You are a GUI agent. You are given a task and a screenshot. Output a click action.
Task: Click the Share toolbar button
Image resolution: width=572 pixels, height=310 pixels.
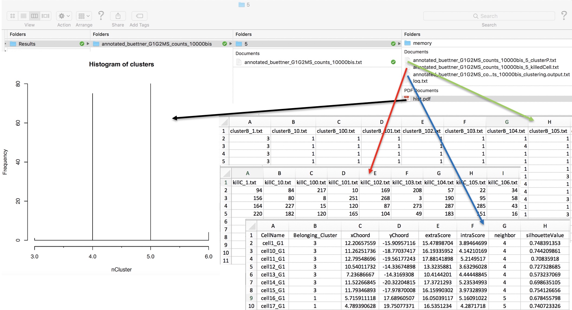(x=118, y=16)
